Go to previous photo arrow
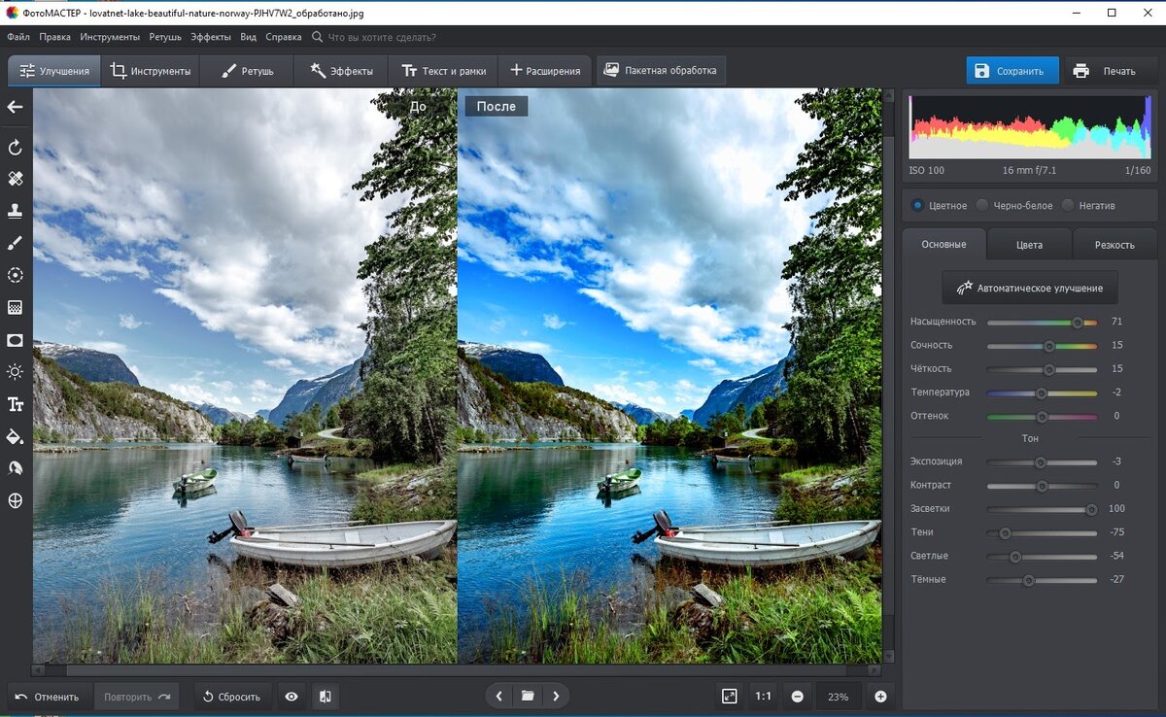Viewport: 1166px width, 717px height. 499,696
